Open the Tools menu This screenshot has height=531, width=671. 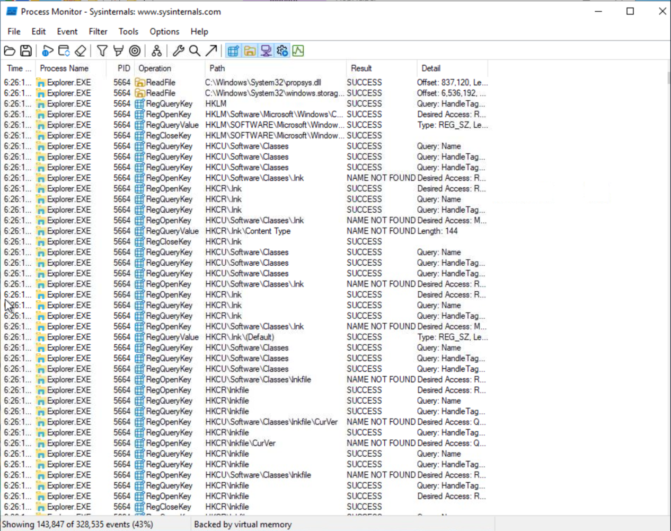coord(128,32)
